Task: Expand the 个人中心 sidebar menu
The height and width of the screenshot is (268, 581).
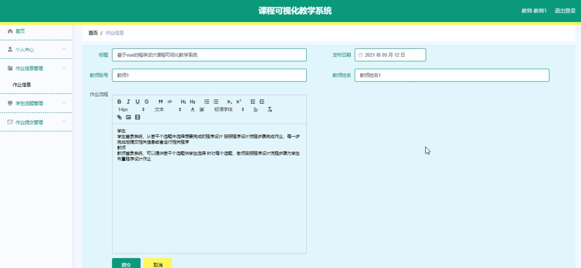Action: [x=36, y=50]
